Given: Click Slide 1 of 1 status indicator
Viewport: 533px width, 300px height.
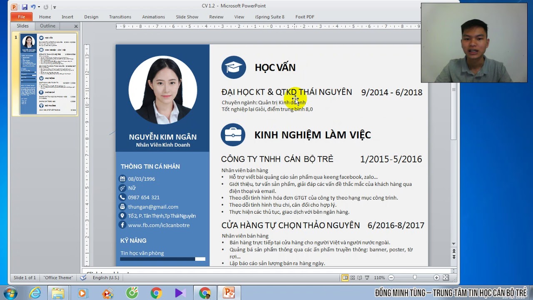Looking at the screenshot, I should tap(25, 277).
